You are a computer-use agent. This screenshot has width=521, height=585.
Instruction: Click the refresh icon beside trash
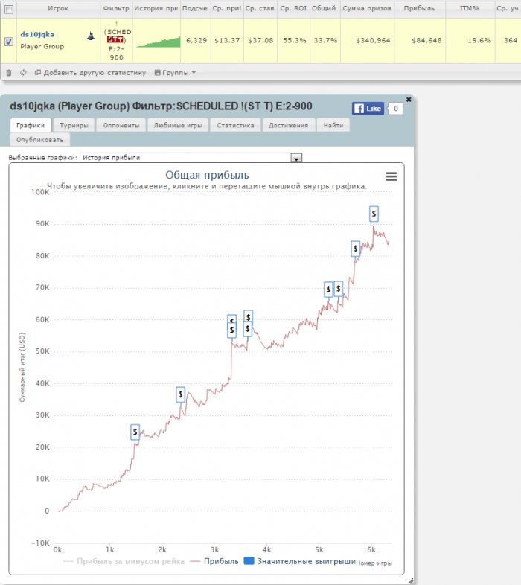(24, 73)
